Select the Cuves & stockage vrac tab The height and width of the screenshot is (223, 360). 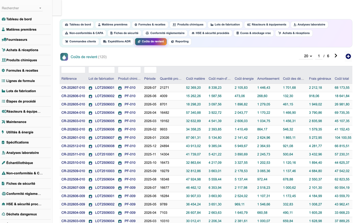(253, 33)
